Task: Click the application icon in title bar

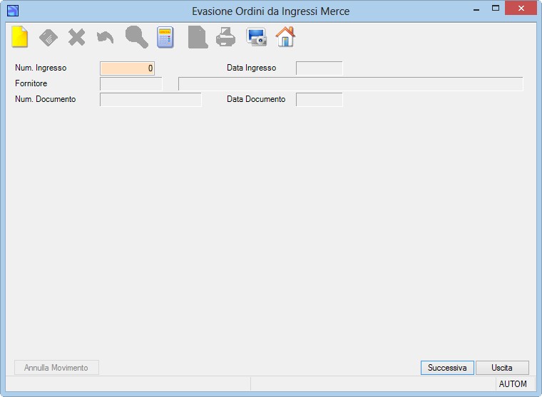Action: pos(13,11)
